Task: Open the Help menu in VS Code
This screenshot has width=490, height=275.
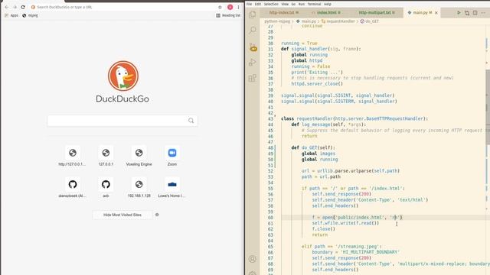Action: (327, 4)
